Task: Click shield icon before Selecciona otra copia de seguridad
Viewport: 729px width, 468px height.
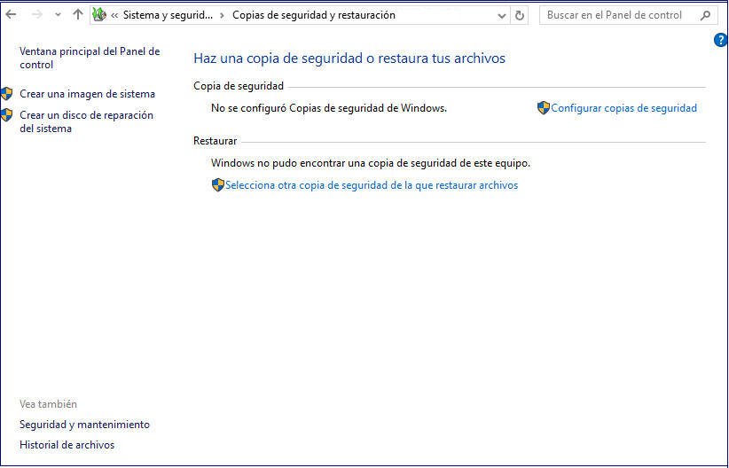Action: [218, 185]
